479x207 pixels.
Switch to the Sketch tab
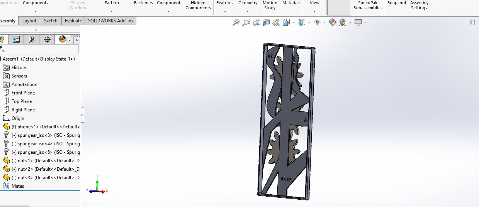tap(51, 21)
